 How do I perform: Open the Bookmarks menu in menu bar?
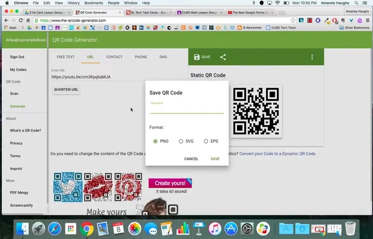click(x=93, y=3)
